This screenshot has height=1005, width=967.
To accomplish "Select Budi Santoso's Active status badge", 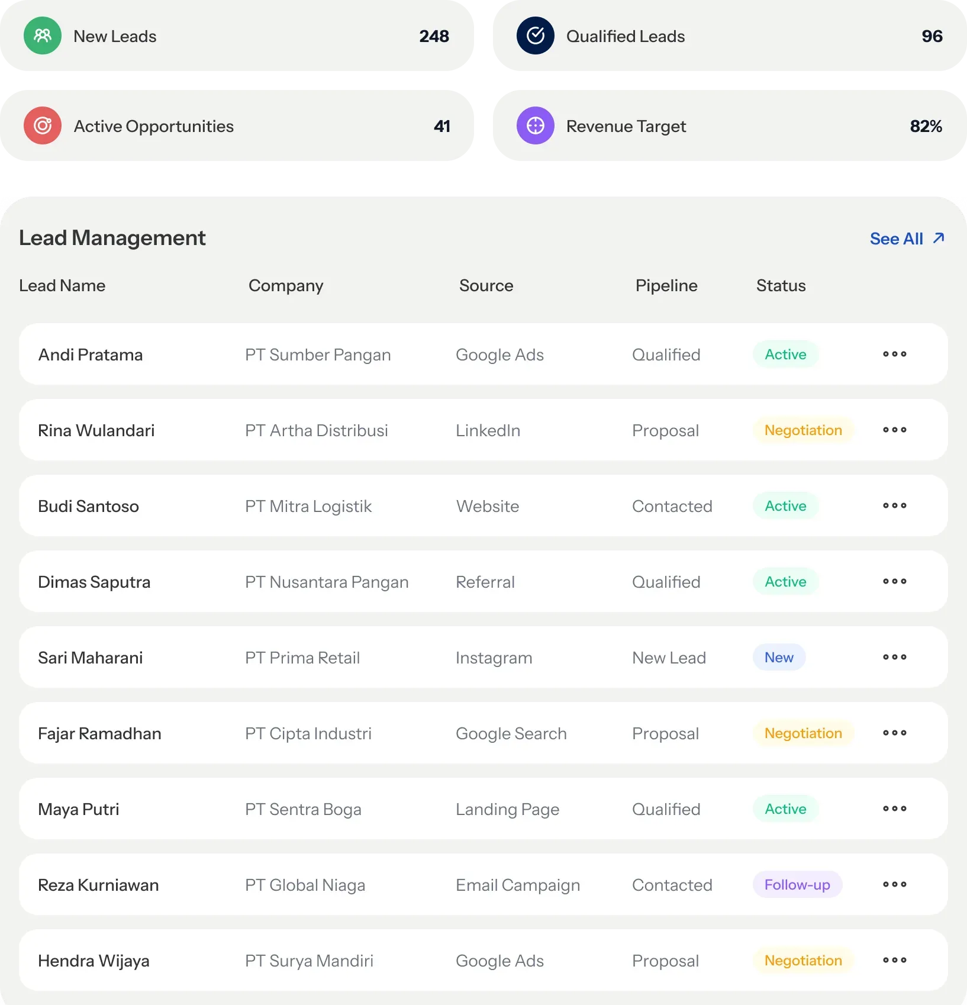I will 785,505.
